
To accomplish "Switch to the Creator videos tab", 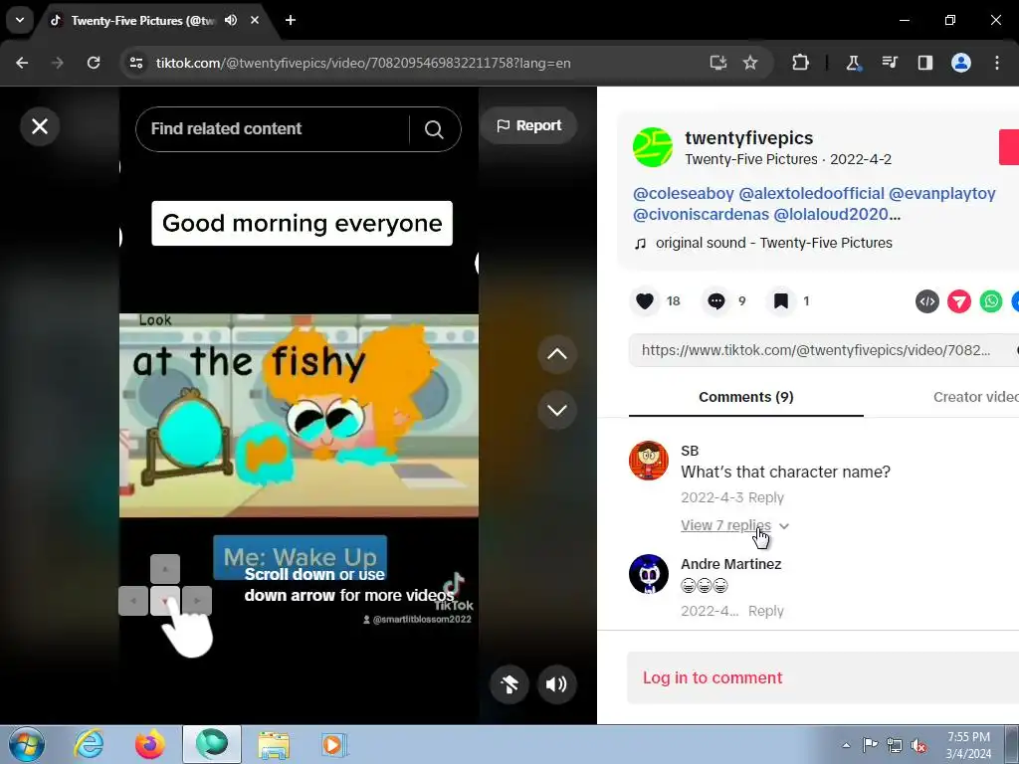I will coord(975,397).
